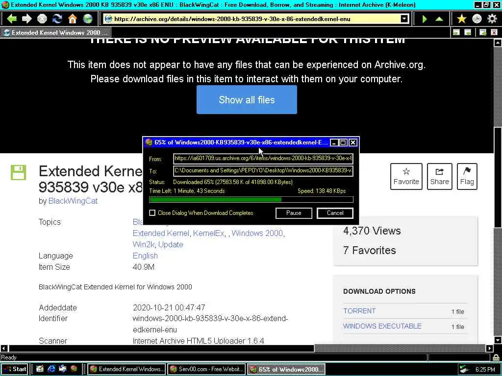This screenshot has width=502, height=376.
Task: Click the horizontal scrollbar right arrow
Action: (x=490, y=348)
